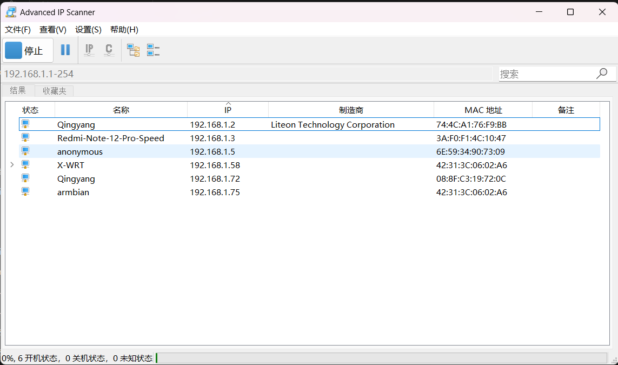Screen dimensions: 618x365
Task: Open the 帮助(H) menu
Action: 124,30
